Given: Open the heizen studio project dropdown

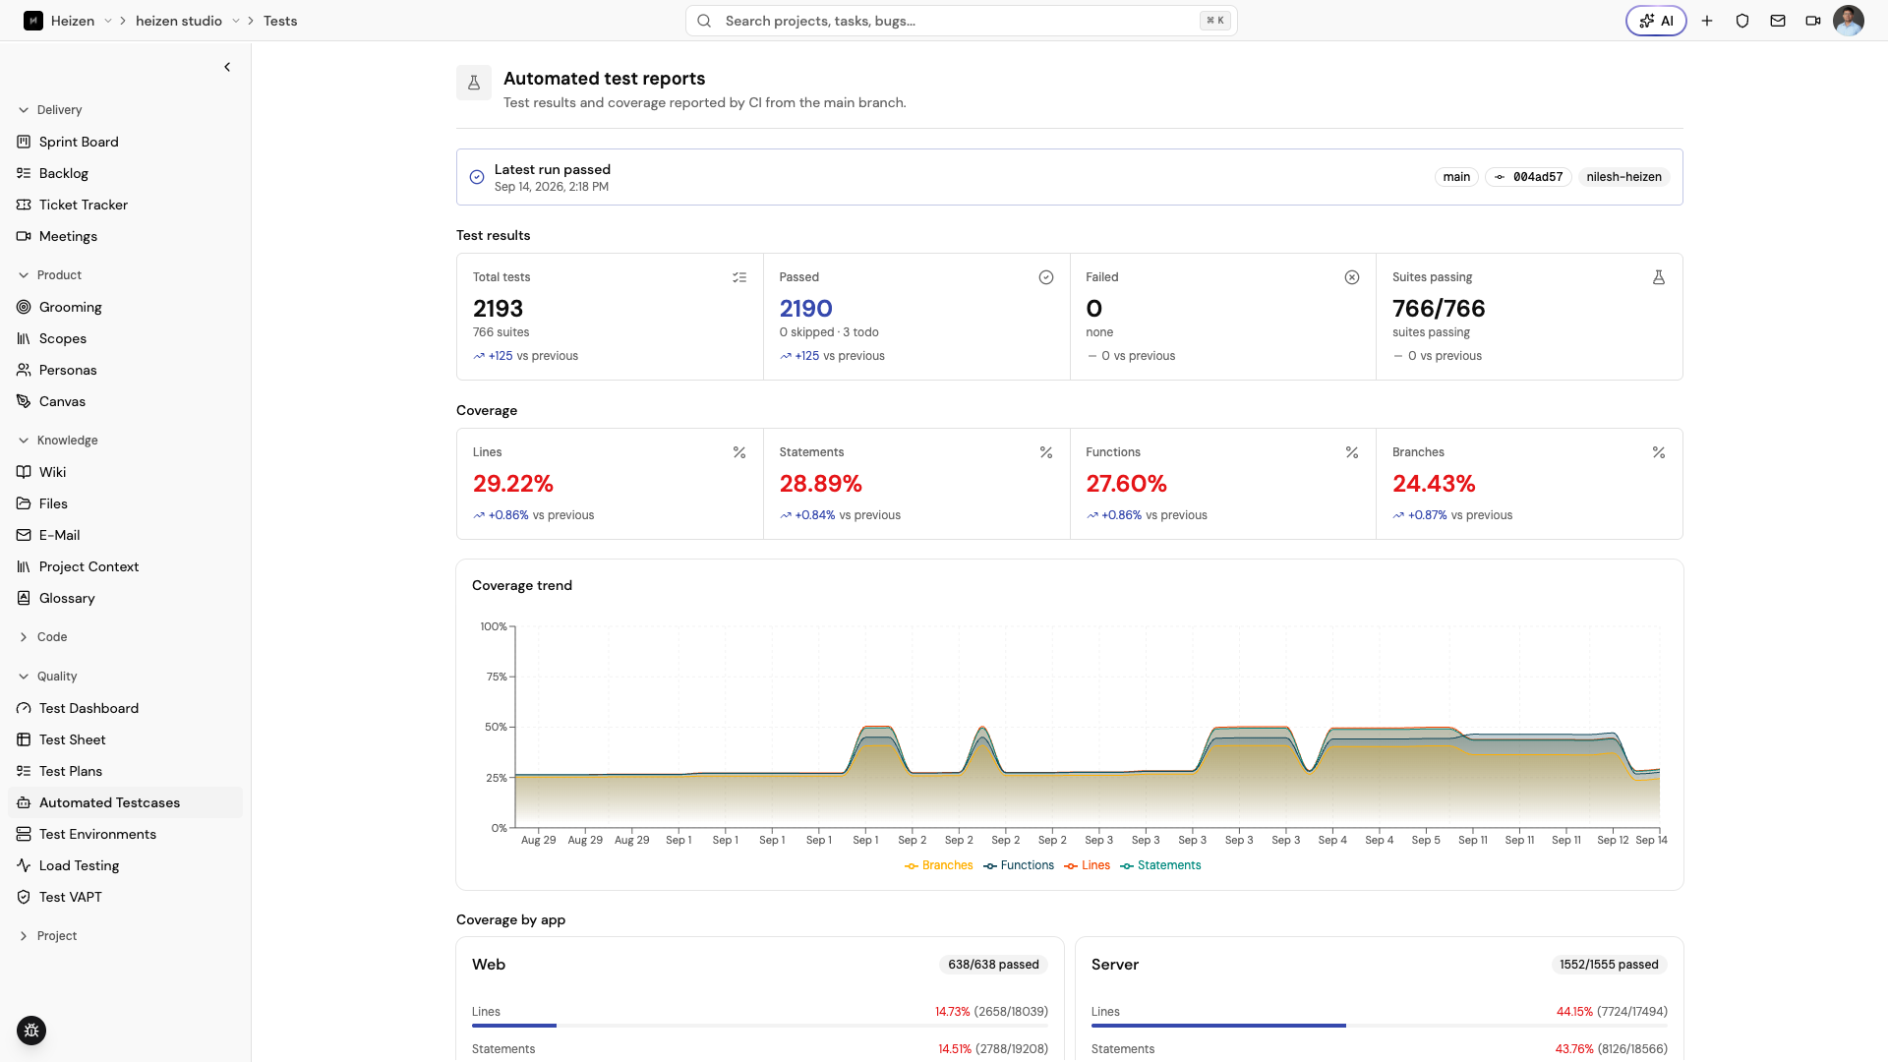Looking at the screenshot, I should click(236, 21).
